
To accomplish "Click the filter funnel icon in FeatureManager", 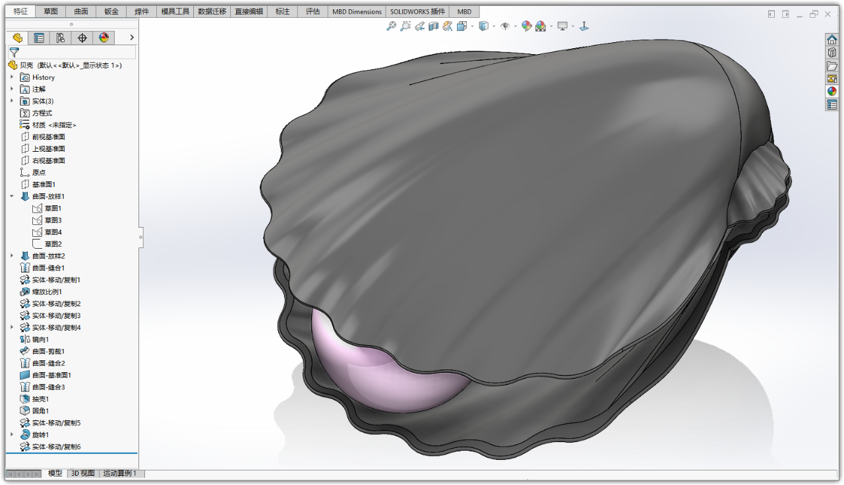I will click(13, 51).
